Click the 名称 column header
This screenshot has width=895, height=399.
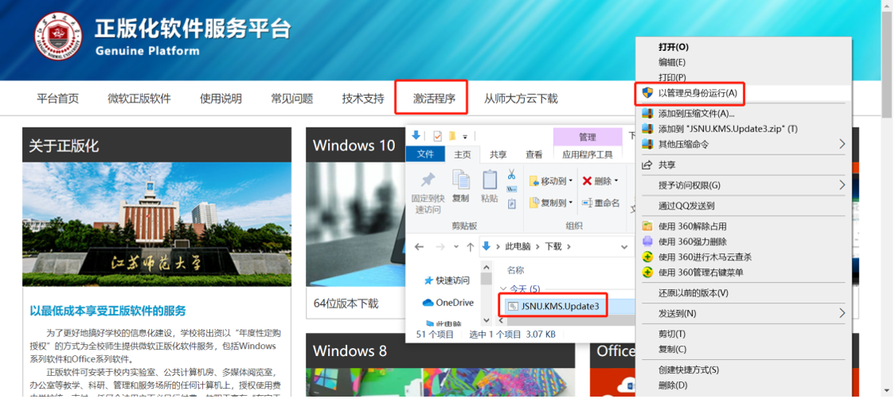pos(515,270)
